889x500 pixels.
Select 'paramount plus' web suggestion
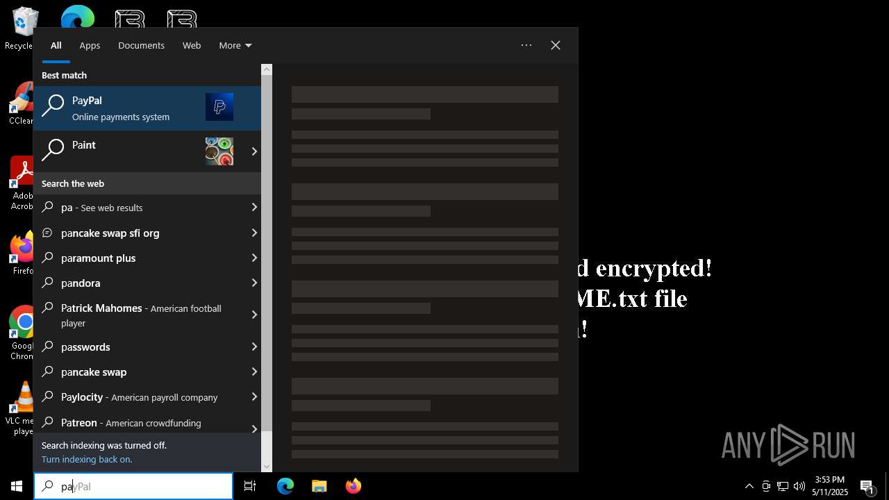point(140,258)
